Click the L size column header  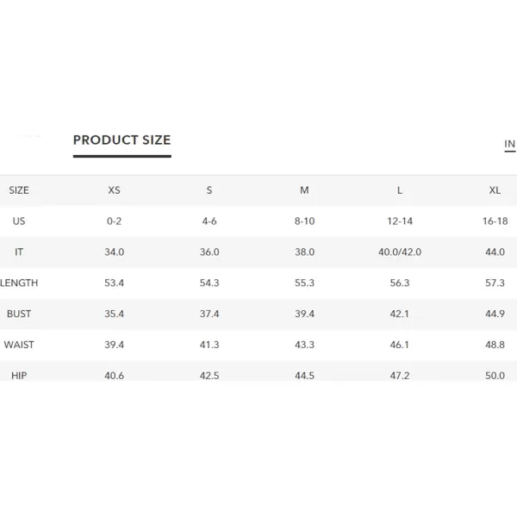tap(400, 190)
